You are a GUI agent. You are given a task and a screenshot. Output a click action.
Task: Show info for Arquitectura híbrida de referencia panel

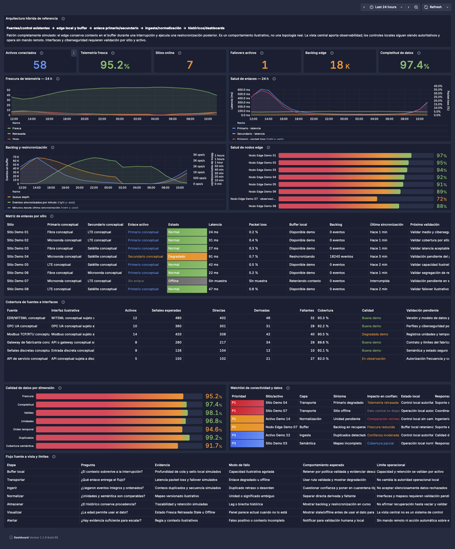(x=63, y=19)
